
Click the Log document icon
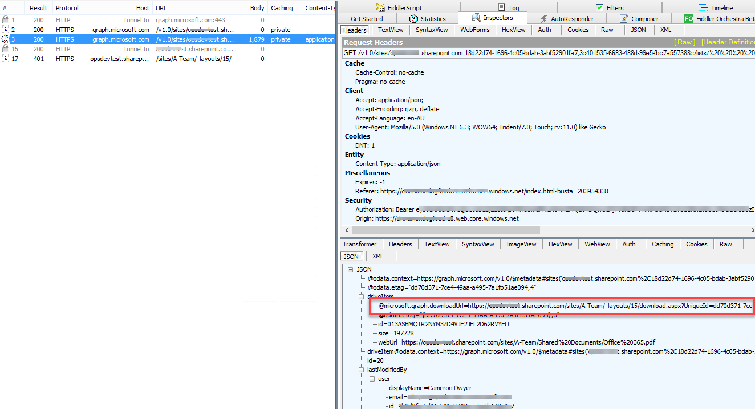tap(501, 7)
